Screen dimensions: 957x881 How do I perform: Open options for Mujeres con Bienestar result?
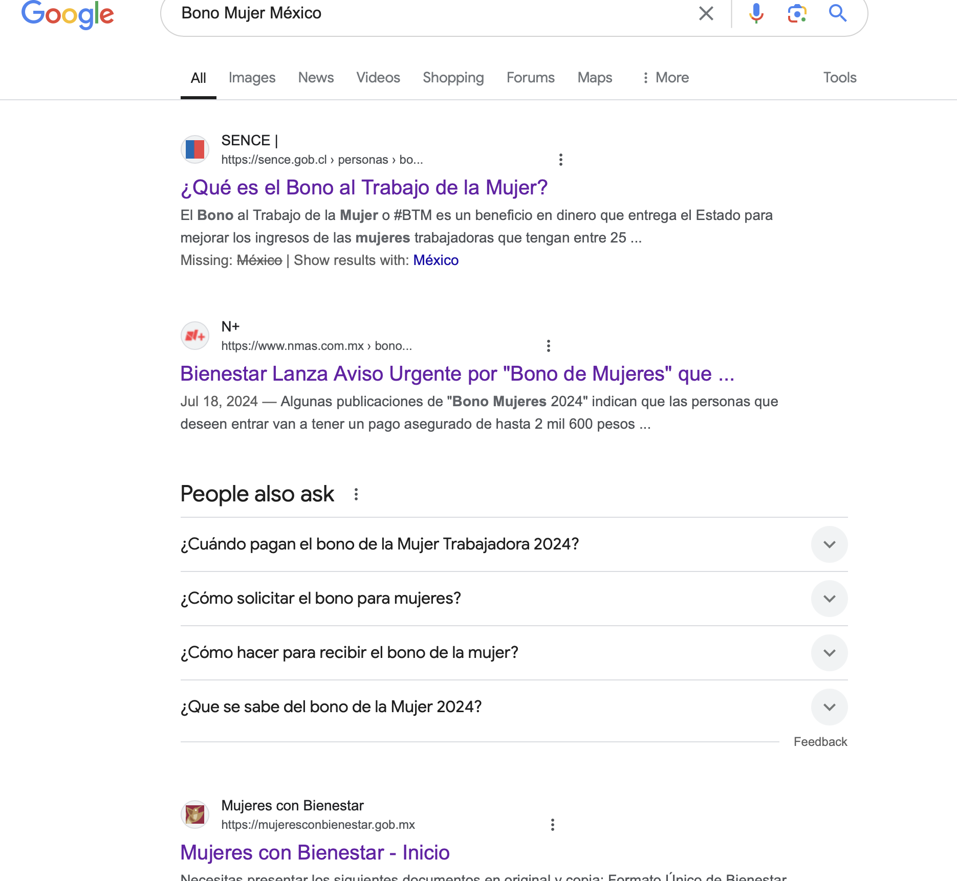[x=553, y=825]
